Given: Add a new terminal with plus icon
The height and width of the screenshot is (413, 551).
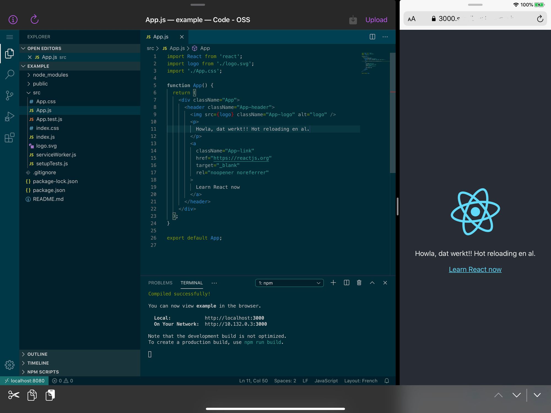Looking at the screenshot, I should [333, 283].
